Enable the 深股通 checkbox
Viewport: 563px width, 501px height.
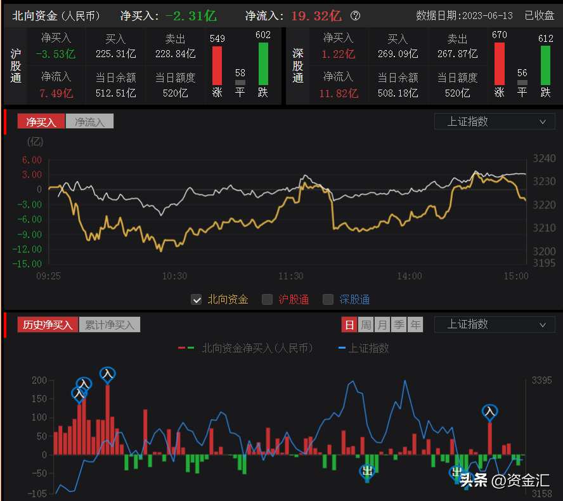(328, 300)
